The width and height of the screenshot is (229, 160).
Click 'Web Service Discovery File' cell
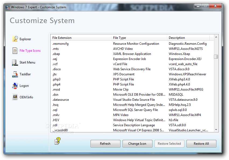[132, 69]
